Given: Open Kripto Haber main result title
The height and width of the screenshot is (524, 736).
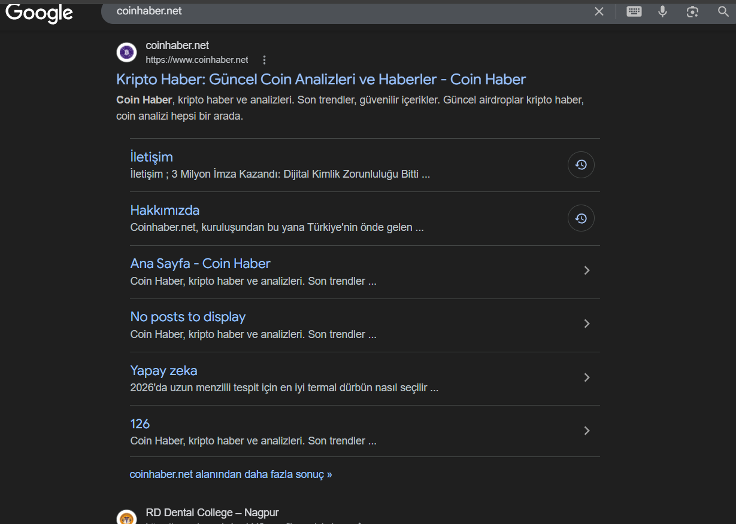Looking at the screenshot, I should point(321,79).
